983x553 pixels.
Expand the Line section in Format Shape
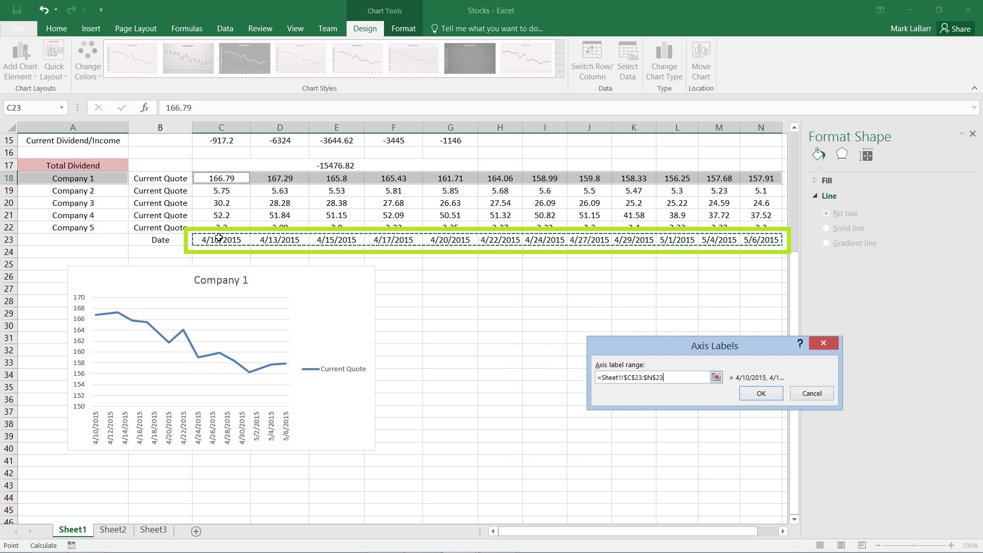pos(815,195)
